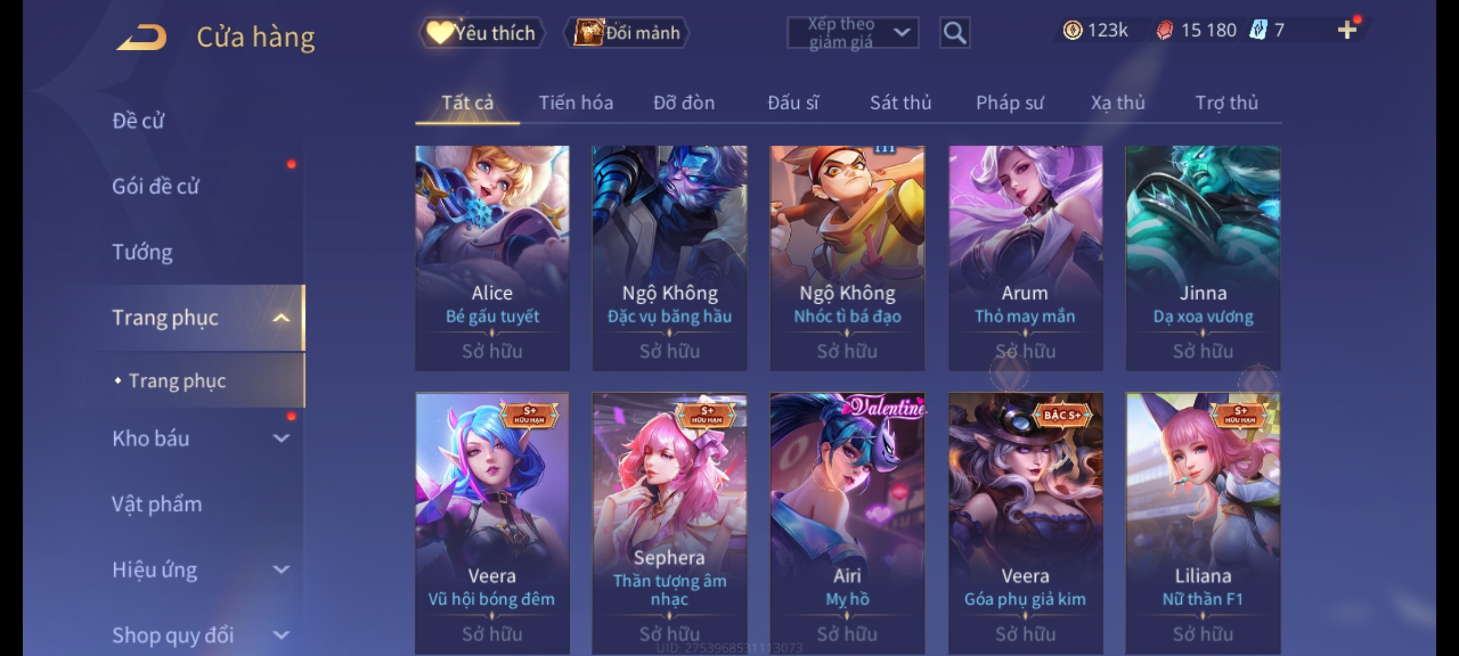Open the search magnifier icon

(954, 33)
